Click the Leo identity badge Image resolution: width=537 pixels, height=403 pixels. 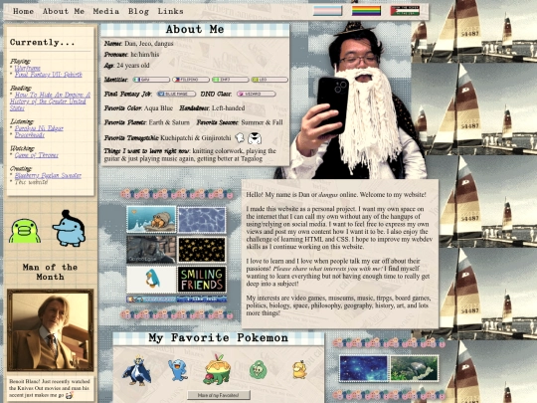click(x=269, y=80)
